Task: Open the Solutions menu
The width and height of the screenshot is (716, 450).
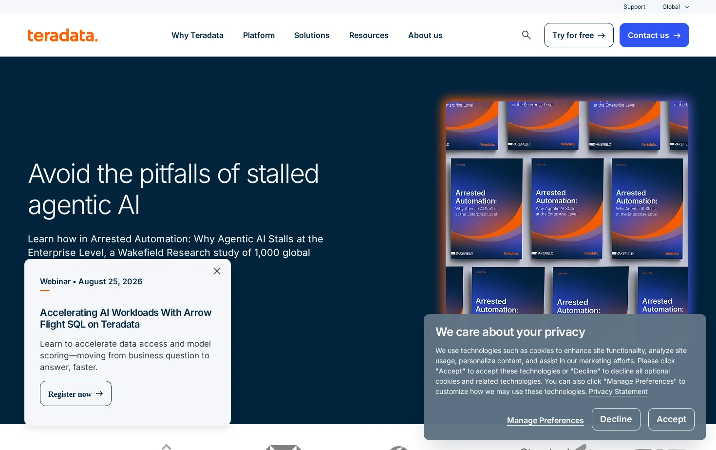Action: click(312, 35)
